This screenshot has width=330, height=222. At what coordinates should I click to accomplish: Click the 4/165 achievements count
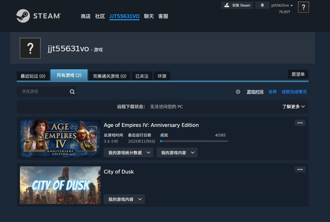coord(220,135)
